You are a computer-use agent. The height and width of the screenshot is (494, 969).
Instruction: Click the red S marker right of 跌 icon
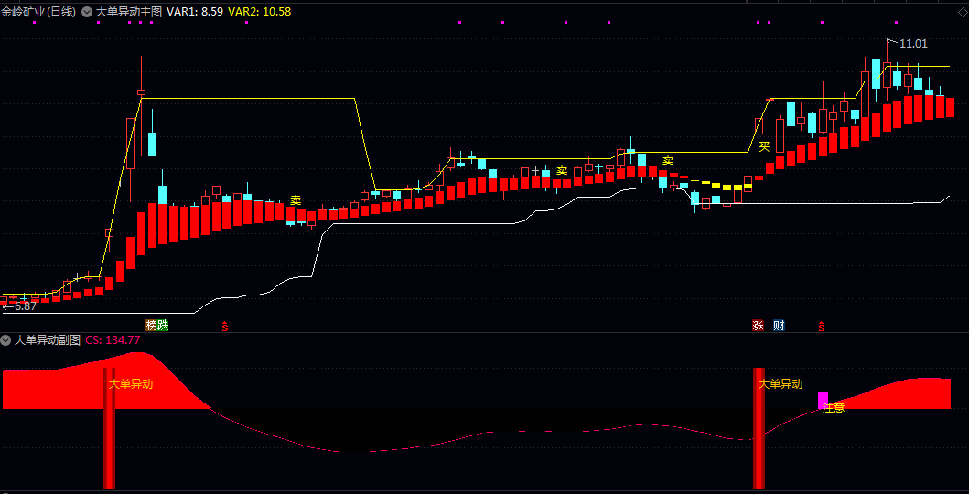click(225, 326)
